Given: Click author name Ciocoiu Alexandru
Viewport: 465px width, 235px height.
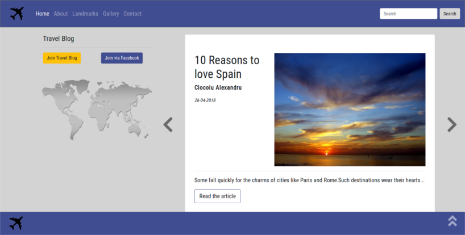Looking at the screenshot, I should tap(218, 87).
